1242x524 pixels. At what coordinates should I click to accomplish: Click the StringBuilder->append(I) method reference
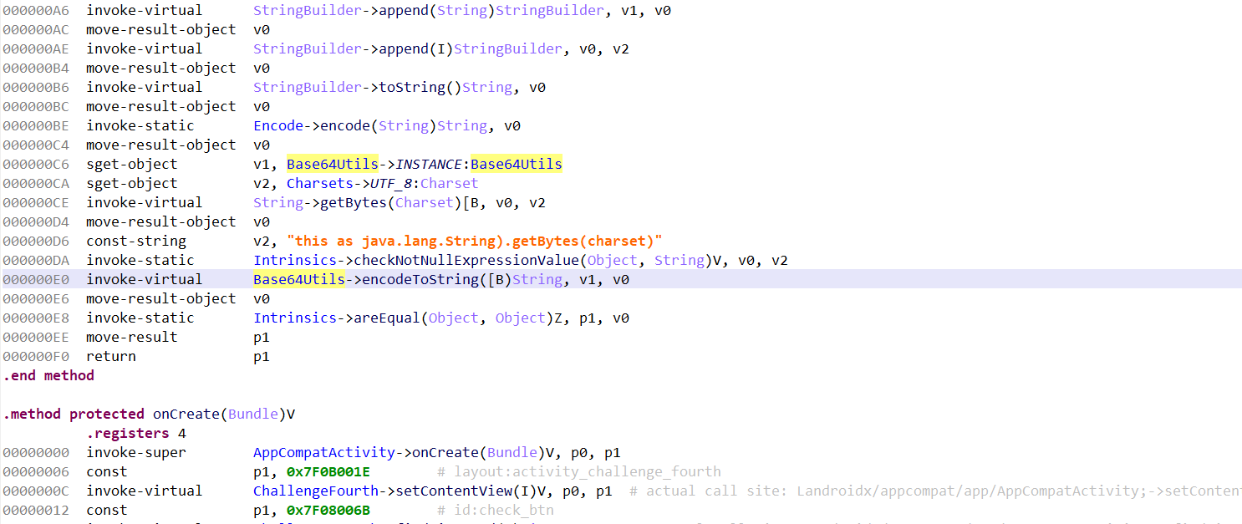tap(407, 48)
